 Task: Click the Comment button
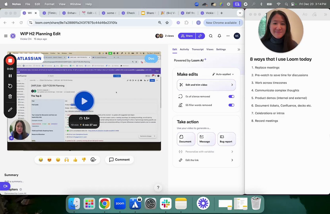119,160
